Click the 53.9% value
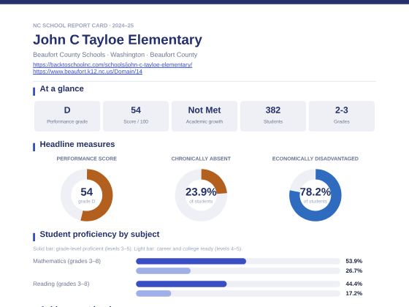Screen dimensions: 409x307 (354, 261)
